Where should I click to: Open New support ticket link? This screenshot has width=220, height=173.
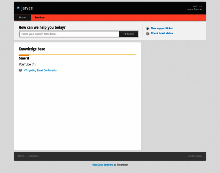point(162,28)
